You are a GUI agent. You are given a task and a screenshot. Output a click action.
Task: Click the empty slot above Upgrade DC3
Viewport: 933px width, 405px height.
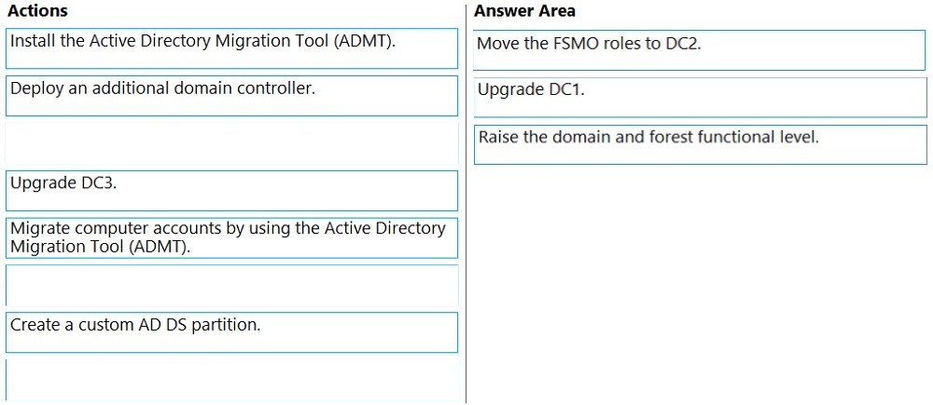click(231, 143)
